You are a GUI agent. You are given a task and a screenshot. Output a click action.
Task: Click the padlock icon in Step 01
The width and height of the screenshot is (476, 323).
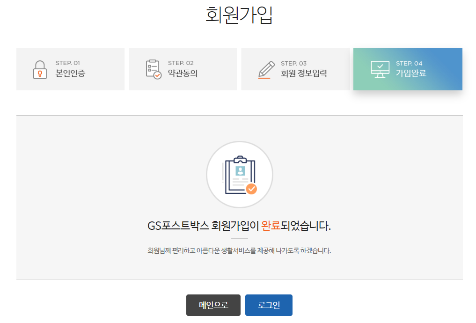point(40,70)
